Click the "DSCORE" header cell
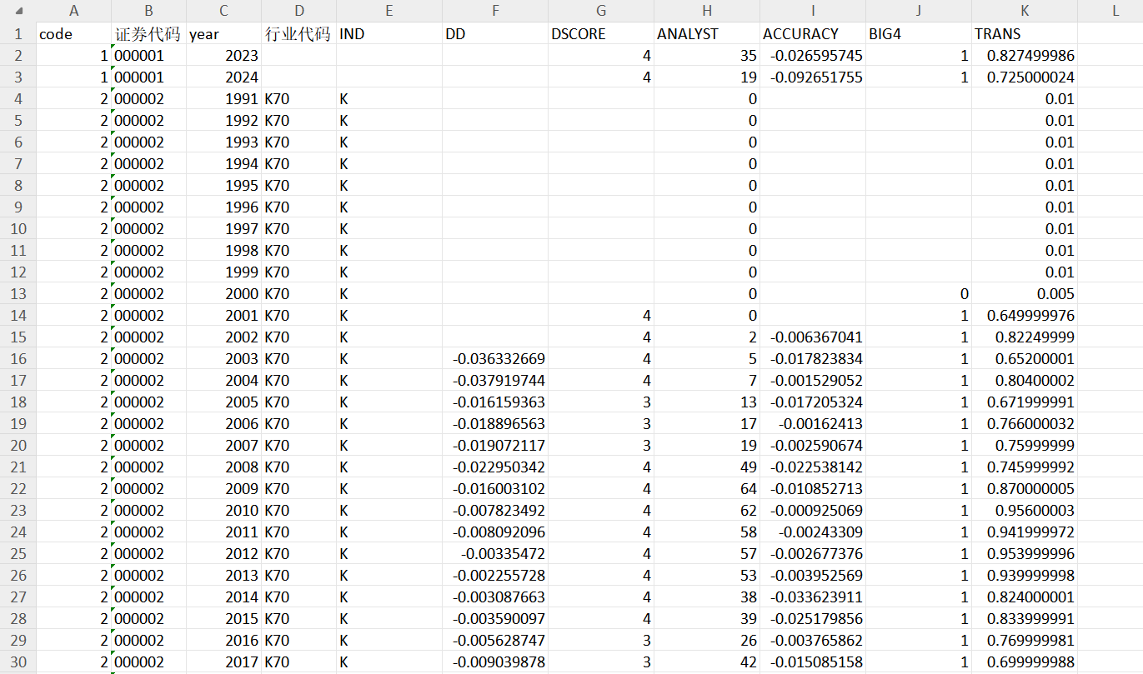Image resolution: width=1143 pixels, height=674 pixels. click(x=601, y=34)
